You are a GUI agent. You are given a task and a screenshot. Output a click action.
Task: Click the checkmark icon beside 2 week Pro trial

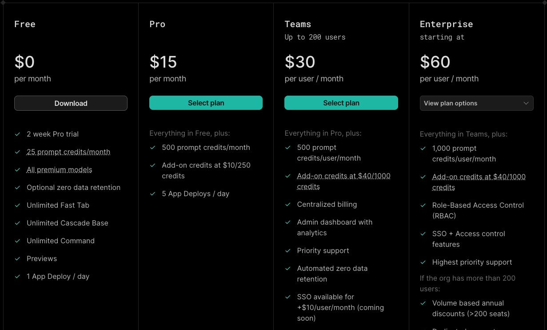tap(17, 134)
